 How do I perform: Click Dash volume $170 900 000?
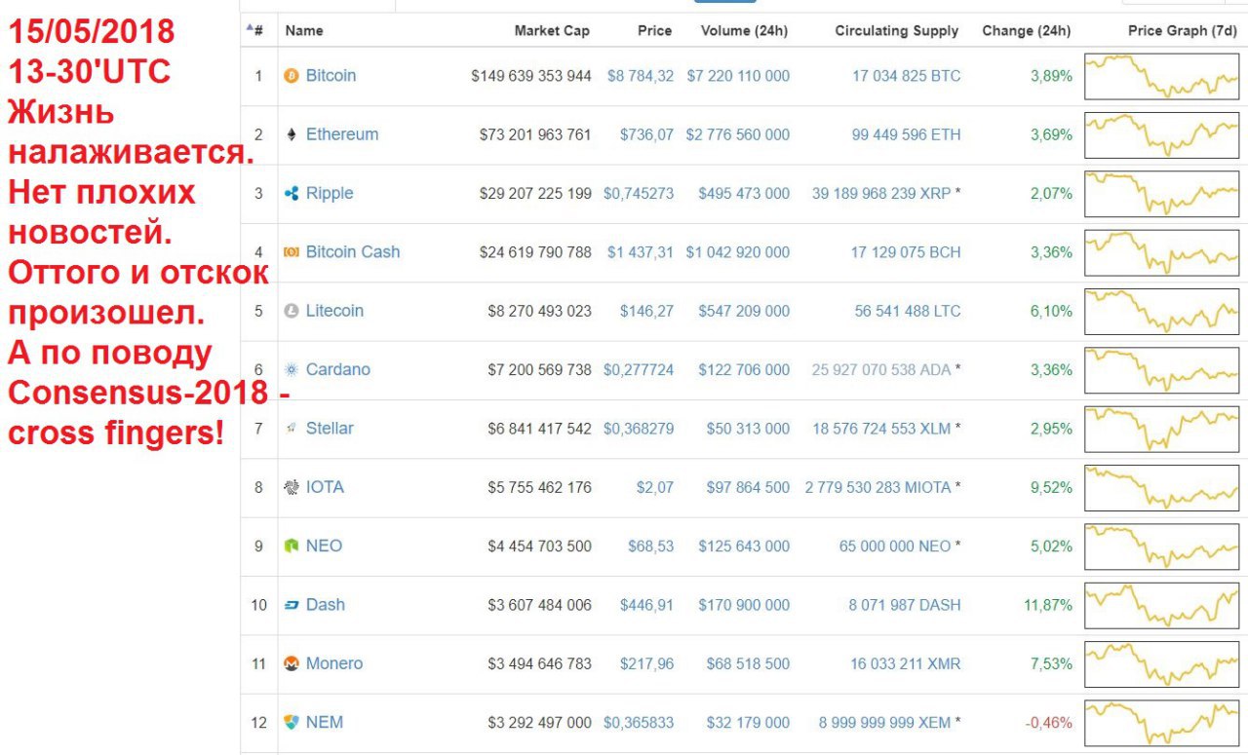(744, 605)
